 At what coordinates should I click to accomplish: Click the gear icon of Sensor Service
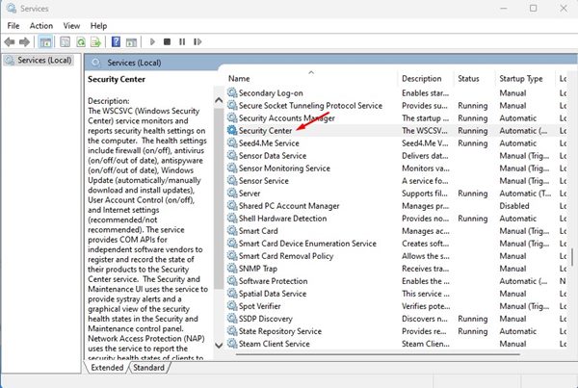pos(232,180)
